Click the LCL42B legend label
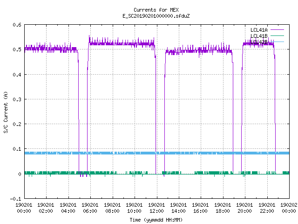 (x=259, y=42)
